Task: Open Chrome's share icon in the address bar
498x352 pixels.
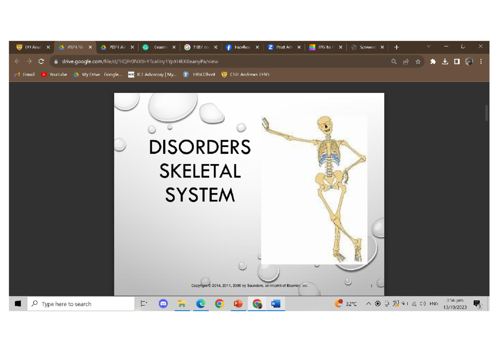Action: coord(405,61)
